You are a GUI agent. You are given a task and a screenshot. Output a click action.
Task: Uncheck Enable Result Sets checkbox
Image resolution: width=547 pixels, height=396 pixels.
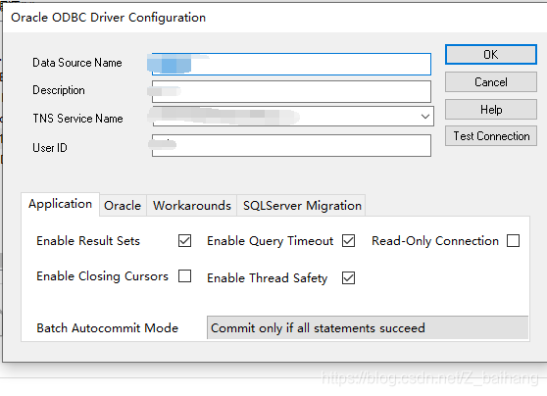click(184, 241)
